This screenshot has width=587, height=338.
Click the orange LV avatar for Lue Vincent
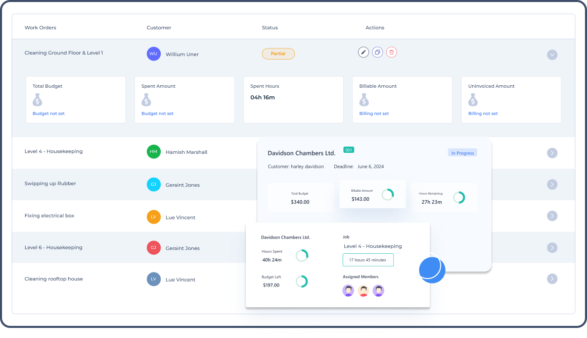click(x=154, y=217)
